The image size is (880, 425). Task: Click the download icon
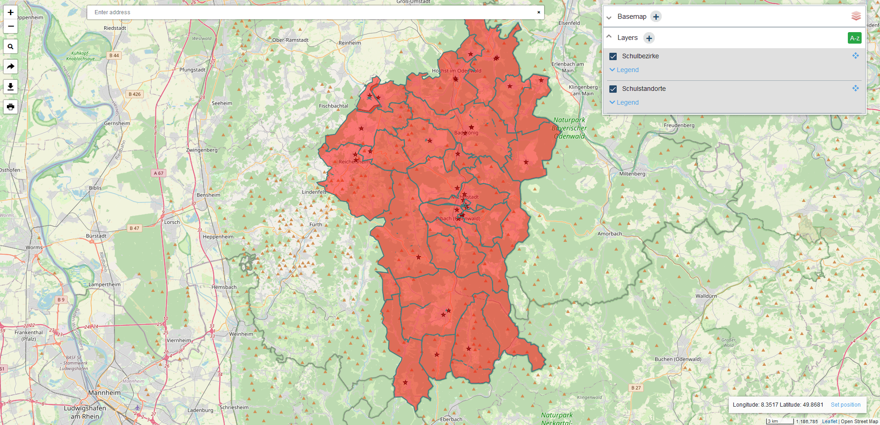pos(11,87)
